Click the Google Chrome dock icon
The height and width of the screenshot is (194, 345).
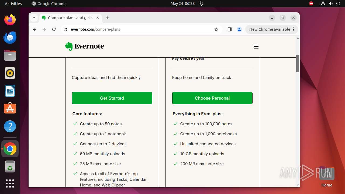[10, 149]
